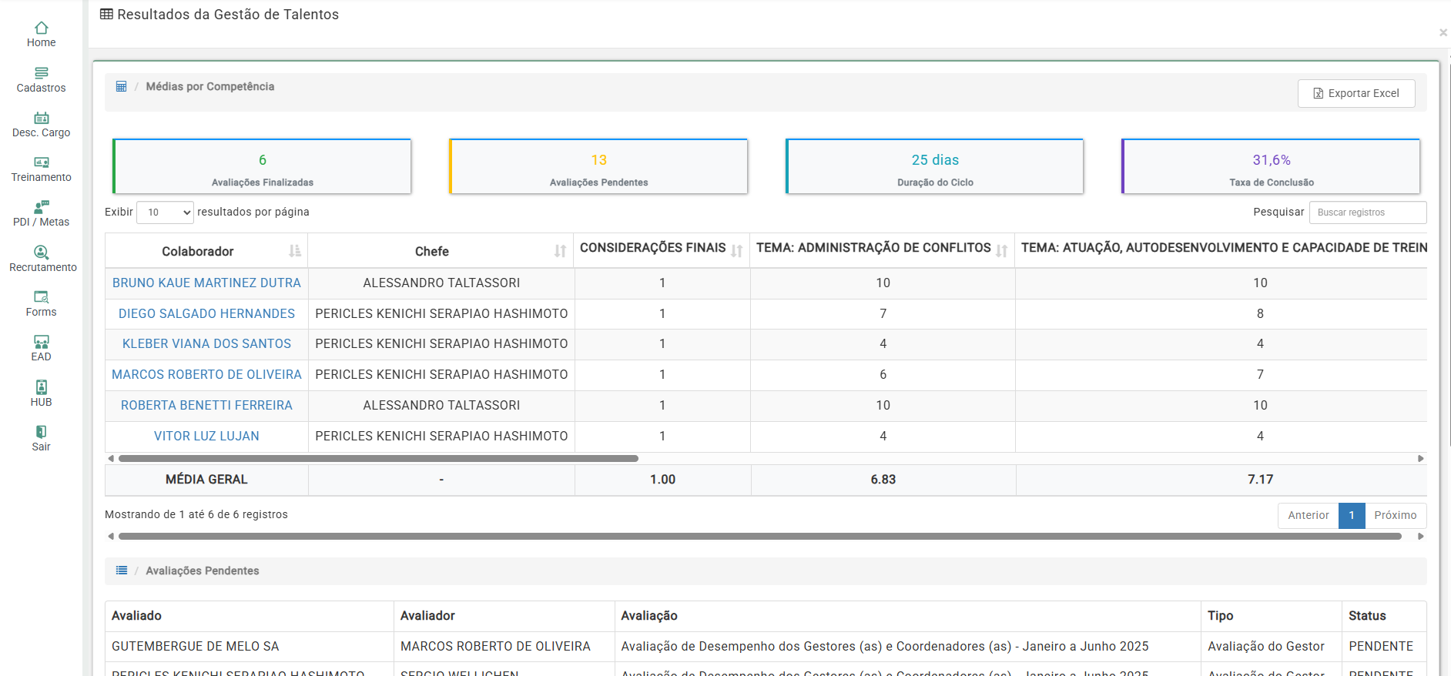Open Recrutamento sidebar icon

(42, 253)
